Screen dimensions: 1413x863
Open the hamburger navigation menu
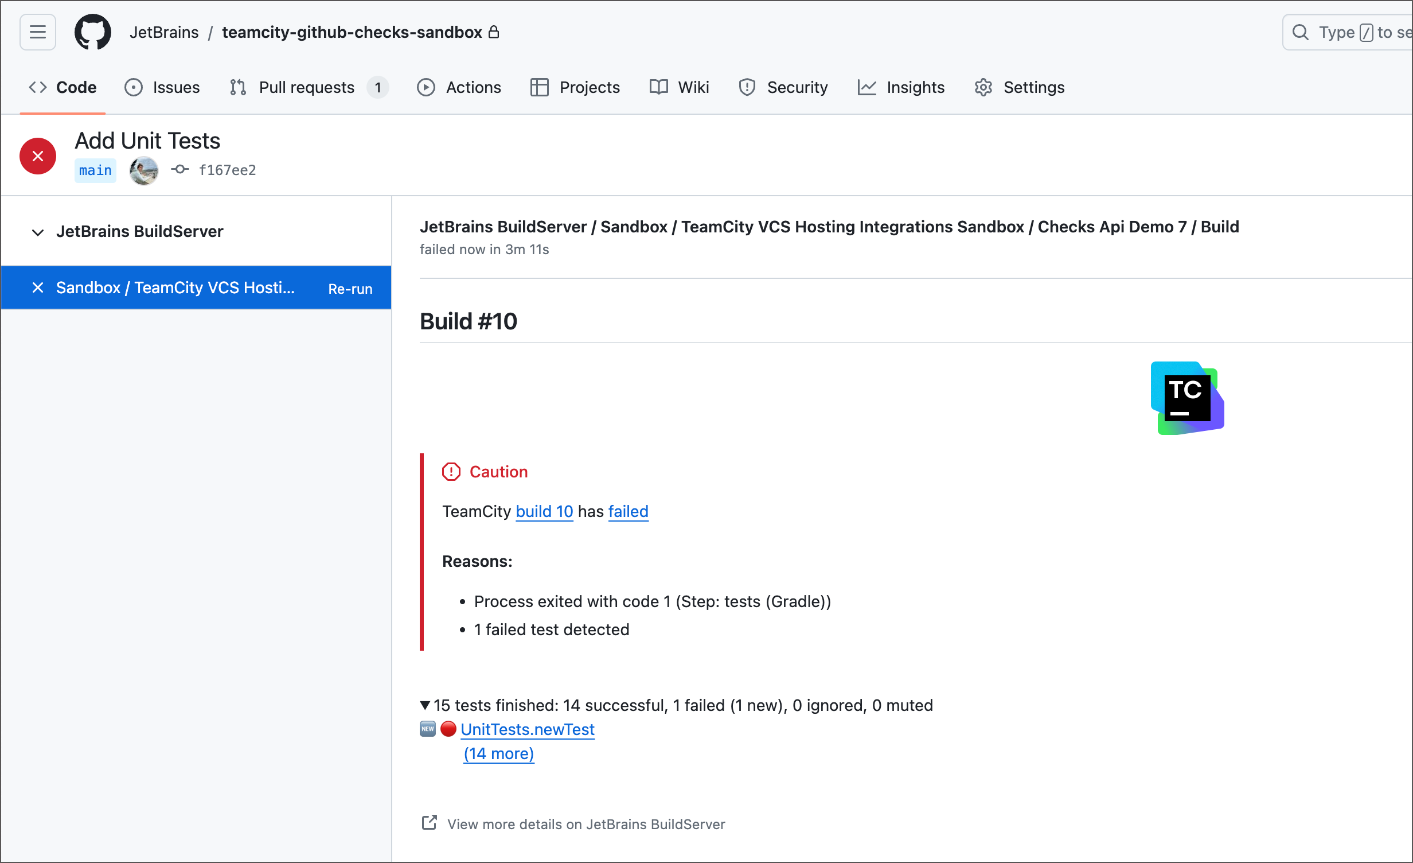(37, 32)
